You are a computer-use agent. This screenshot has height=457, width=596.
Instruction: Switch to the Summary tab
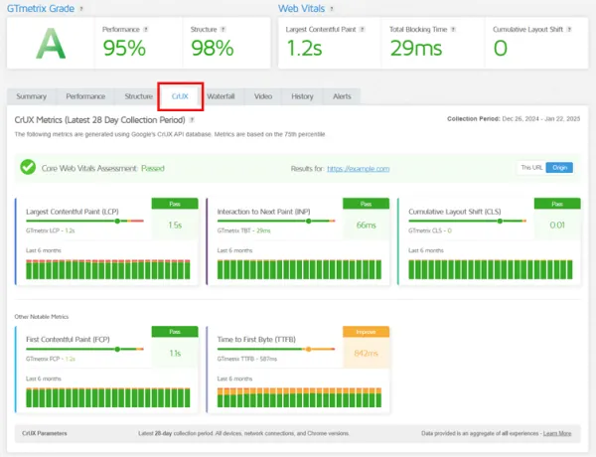32,96
